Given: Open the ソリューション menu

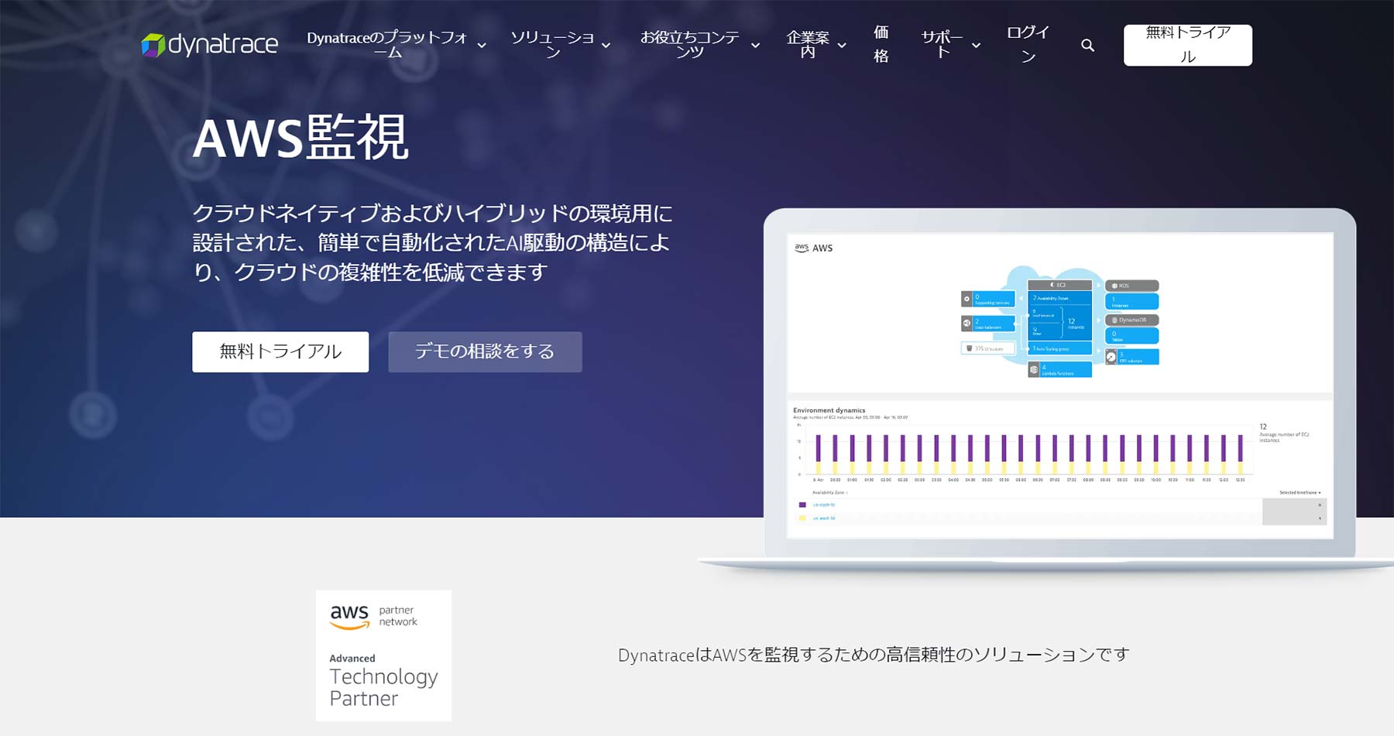Looking at the screenshot, I should (552, 45).
